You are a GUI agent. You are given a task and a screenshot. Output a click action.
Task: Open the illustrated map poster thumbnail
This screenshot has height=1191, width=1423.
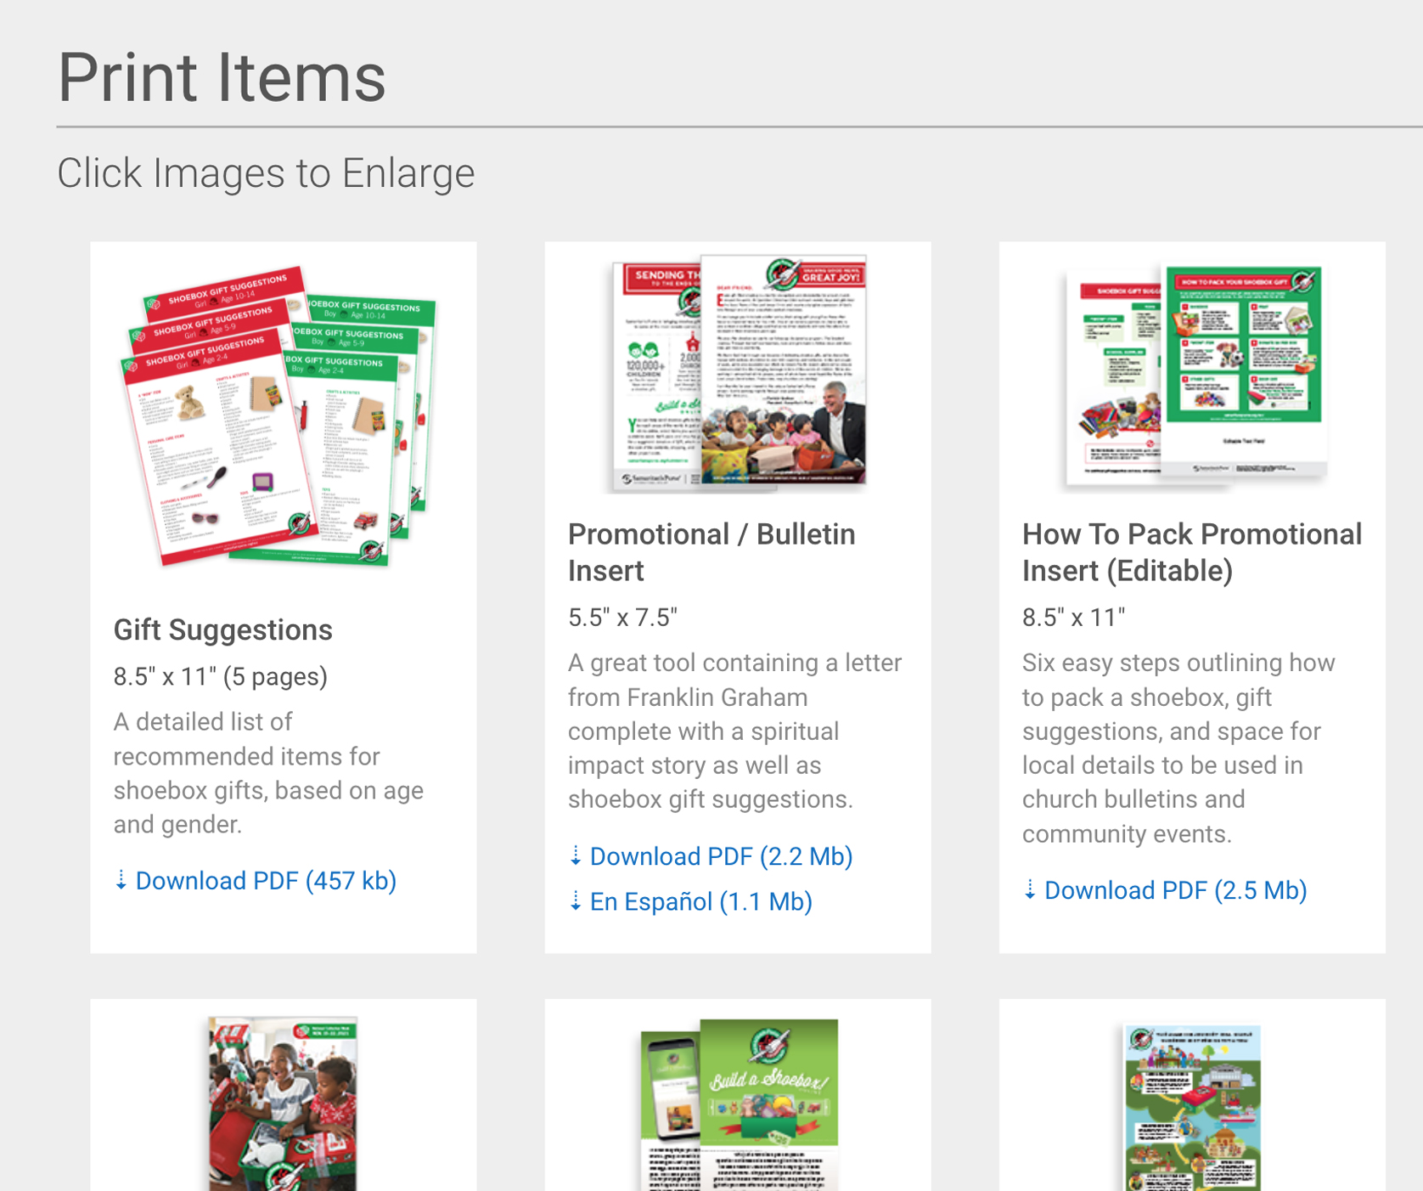click(1192, 1106)
